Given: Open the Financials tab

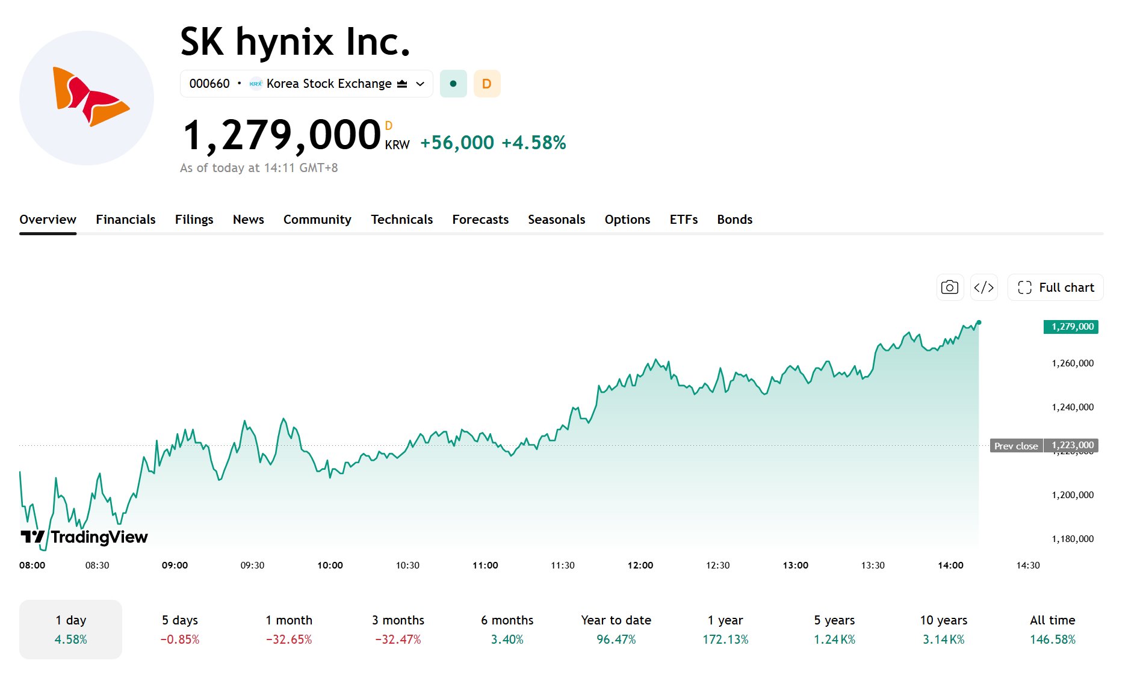Looking at the screenshot, I should pyautogui.click(x=126, y=220).
